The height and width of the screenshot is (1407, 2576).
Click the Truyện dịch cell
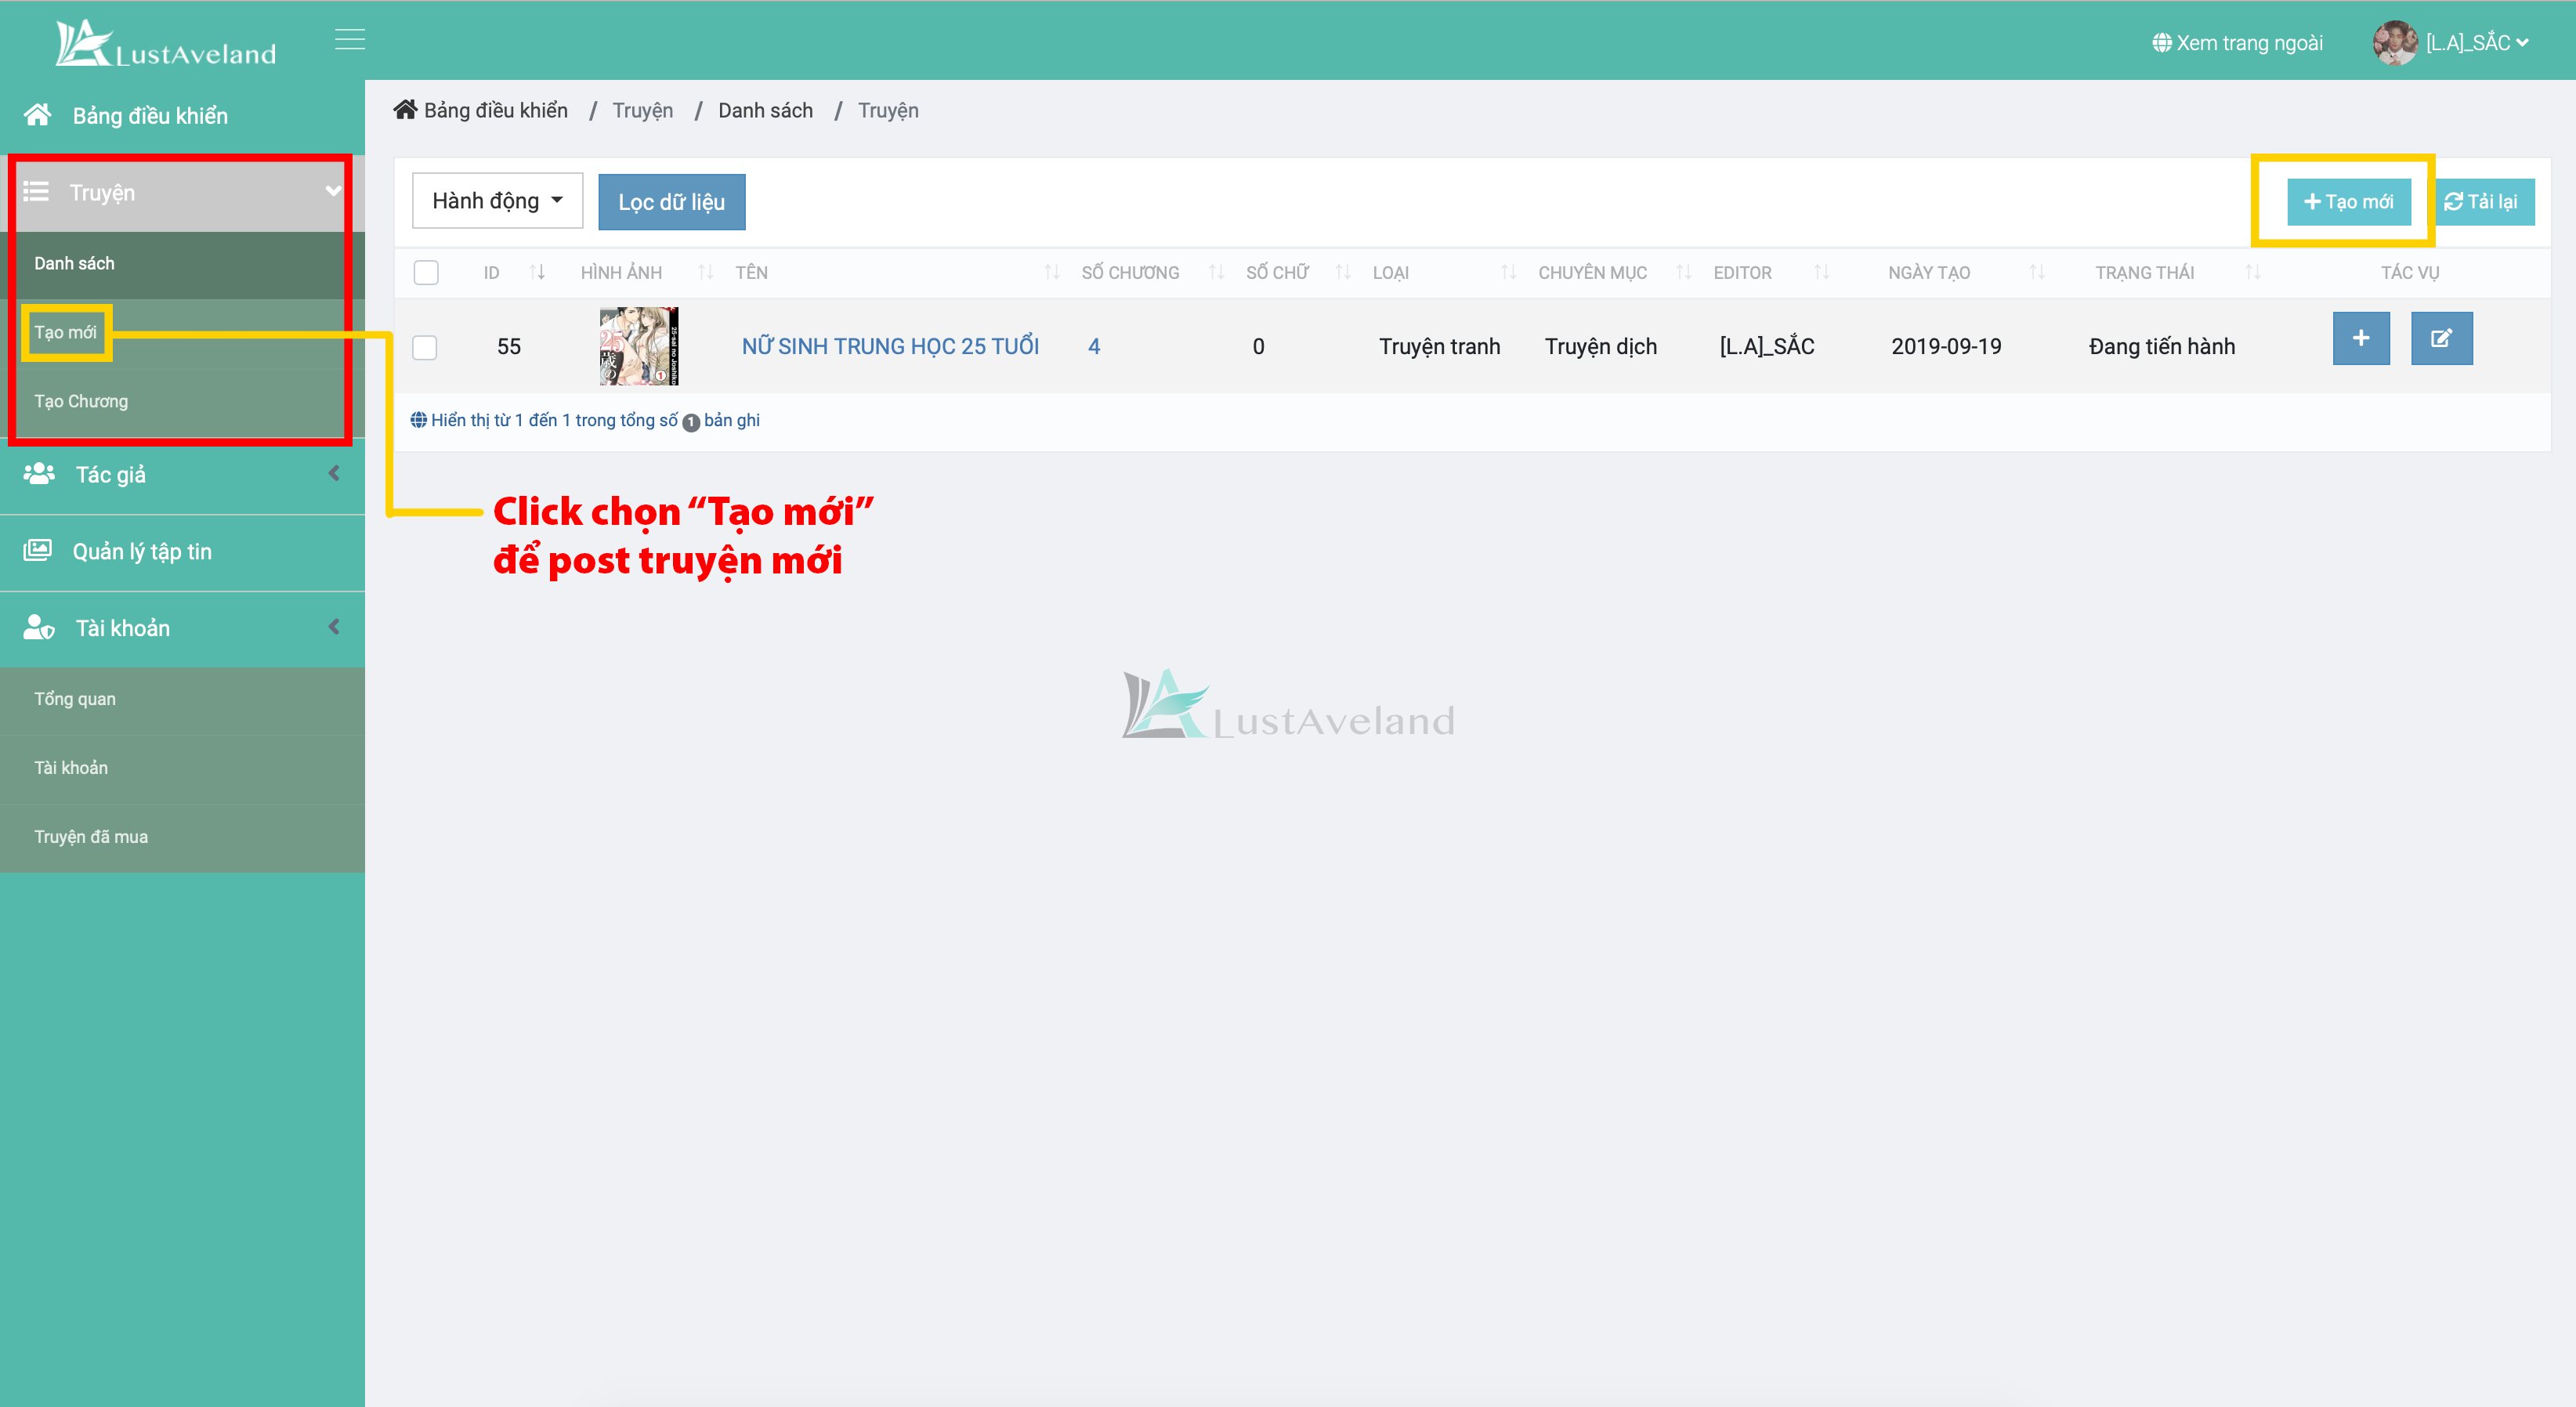[1600, 346]
